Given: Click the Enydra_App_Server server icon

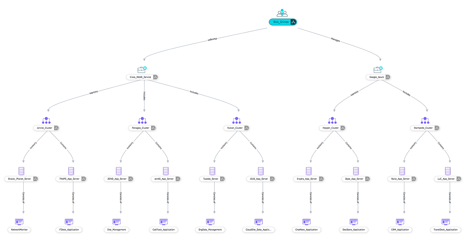Looking at the screenshot, I should 309,171.
